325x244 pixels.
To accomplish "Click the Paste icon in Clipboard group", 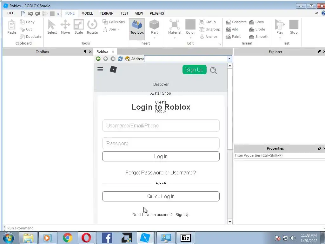I will [12, 25].
